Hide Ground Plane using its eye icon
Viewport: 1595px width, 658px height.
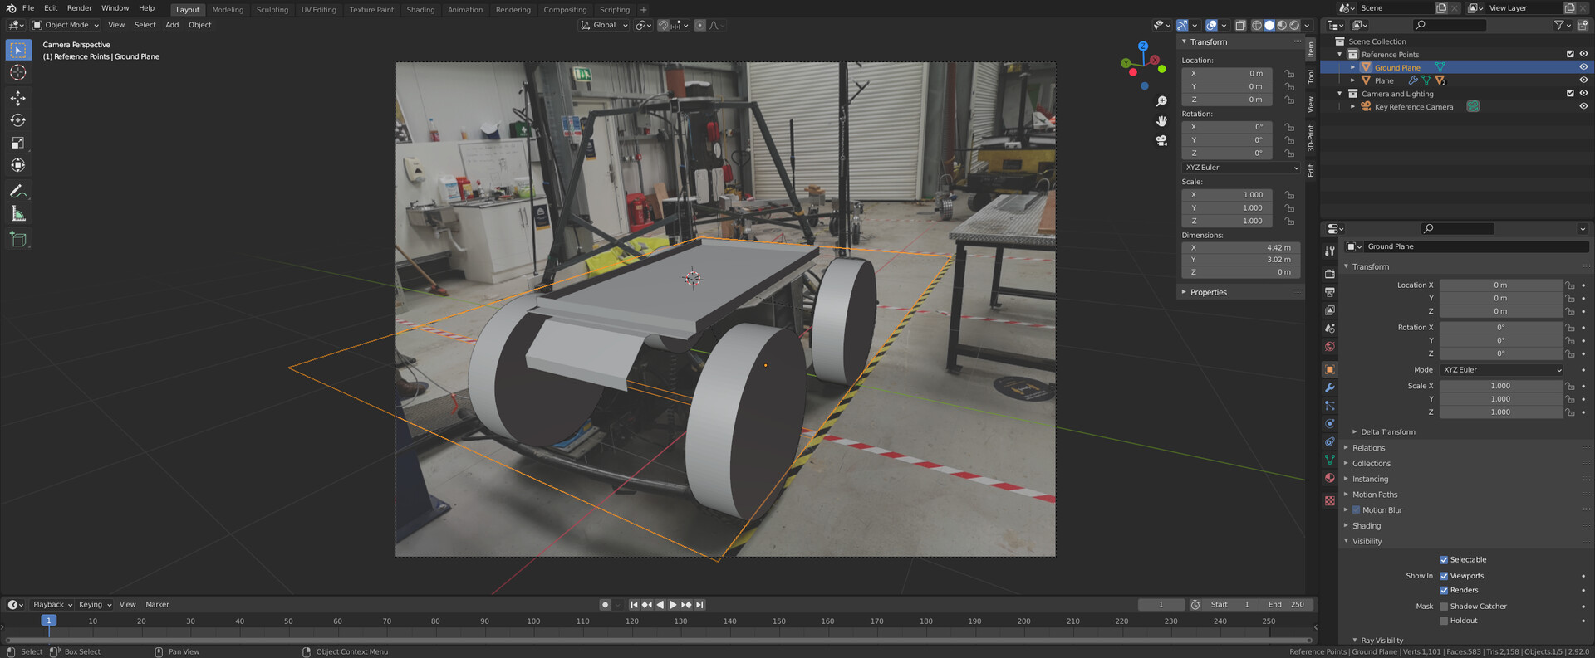(x=1583, y=67)
